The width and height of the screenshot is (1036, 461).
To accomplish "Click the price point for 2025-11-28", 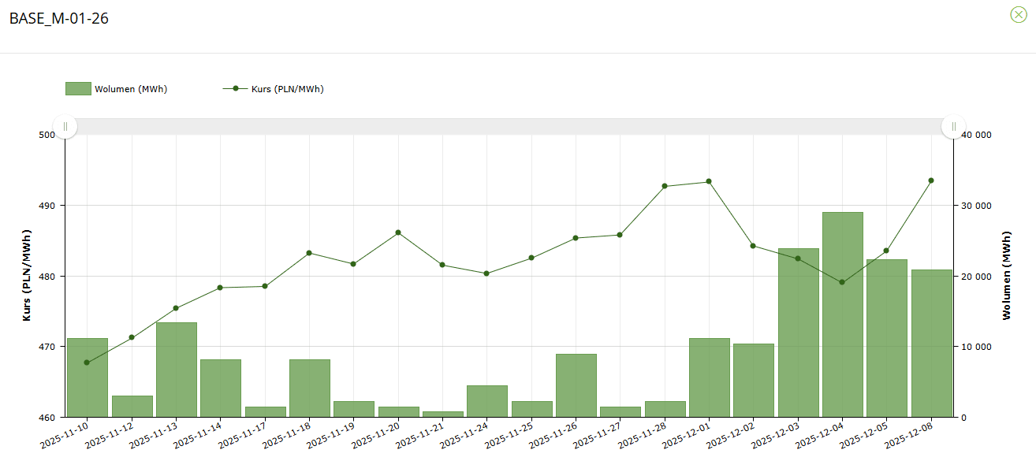I will [665, 186].
